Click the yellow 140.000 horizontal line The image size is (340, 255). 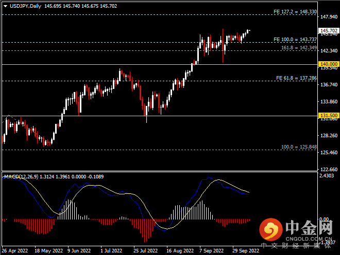160,64
